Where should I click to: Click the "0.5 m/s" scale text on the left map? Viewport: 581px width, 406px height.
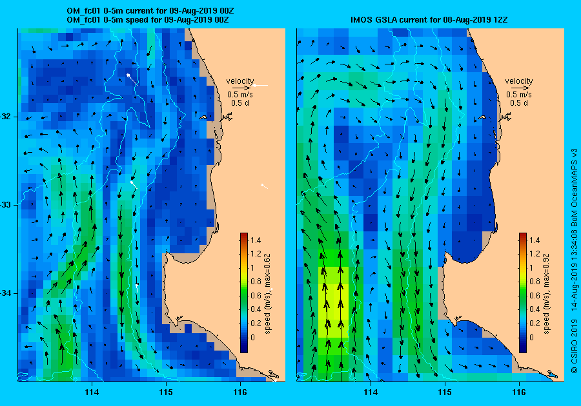click(240, 95)
